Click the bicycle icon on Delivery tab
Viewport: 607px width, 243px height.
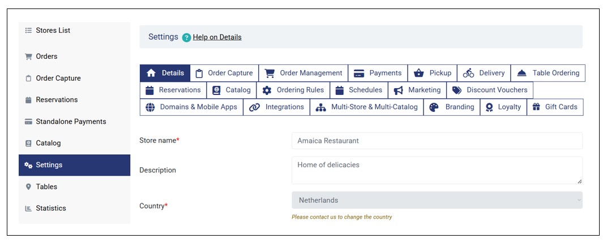click(468, 73)
